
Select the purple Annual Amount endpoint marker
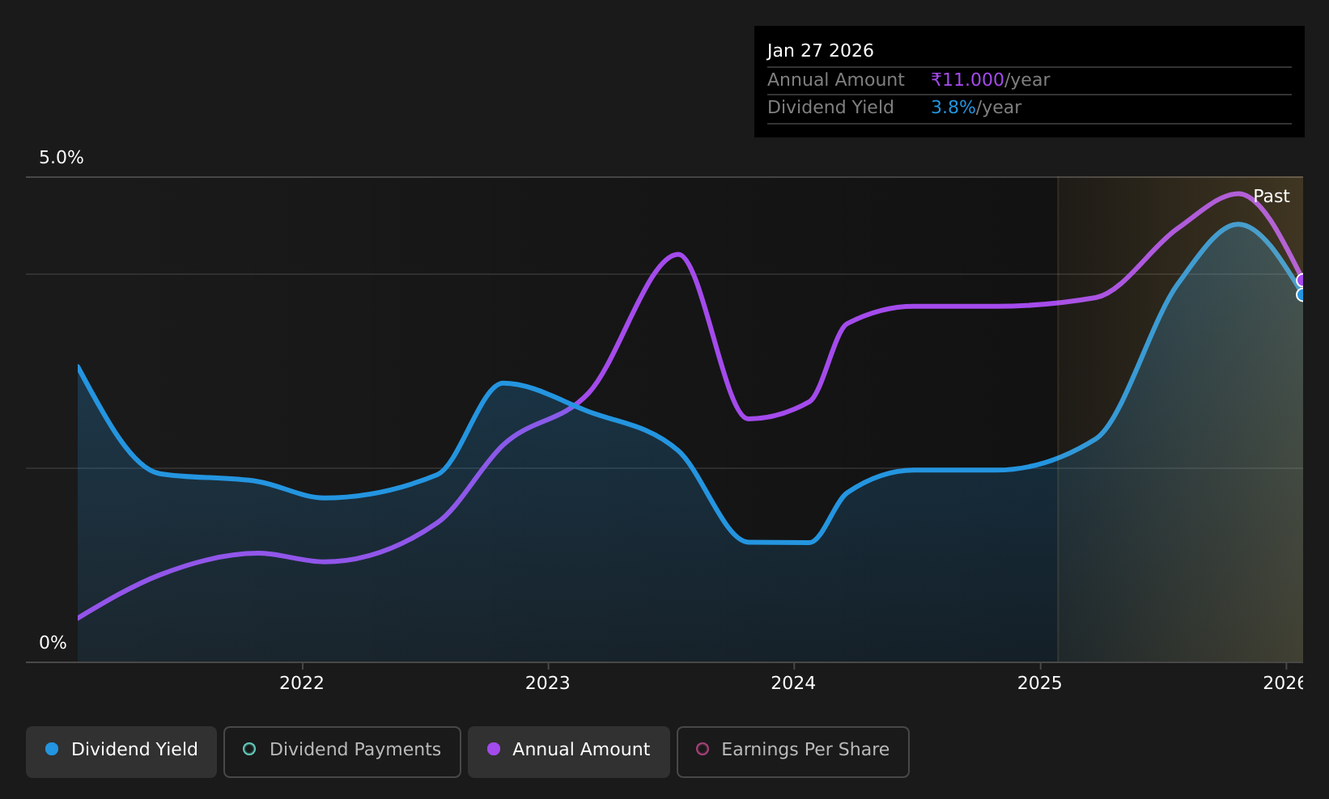click(x=1301, y=281)
